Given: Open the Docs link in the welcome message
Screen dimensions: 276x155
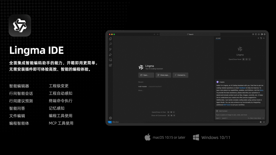Looking at the screenshot, I should click(x=261, y=90).
